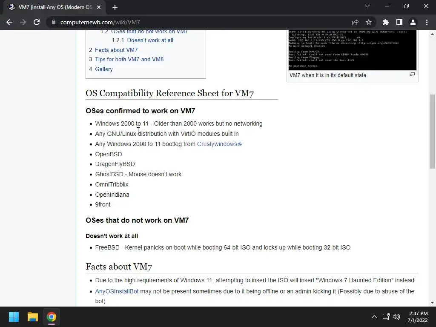Image resolution: width=436 pixels, height=327 pixels.
Task: Click the 'GhostBSD - Mouse doesn't work' entry
Action: [x=138, y=174]
